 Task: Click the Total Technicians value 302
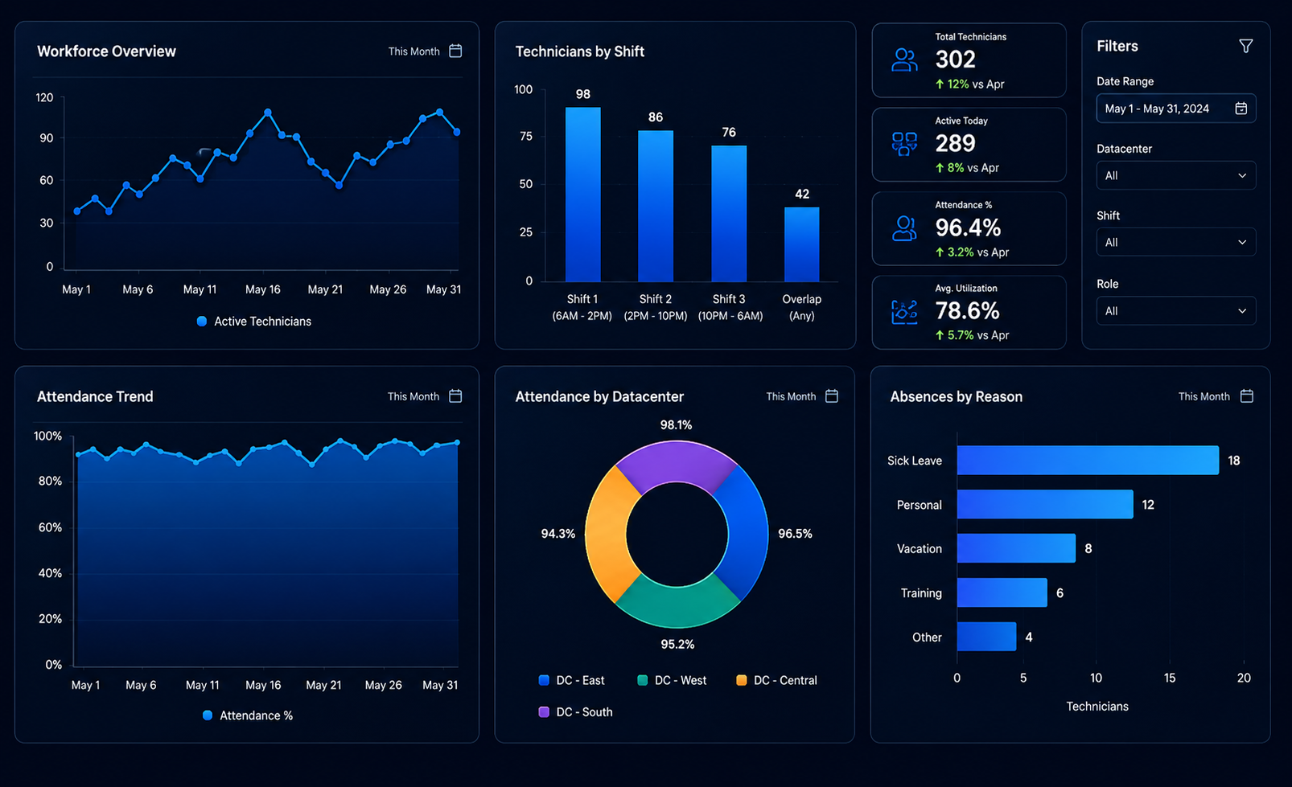point(955,59)
